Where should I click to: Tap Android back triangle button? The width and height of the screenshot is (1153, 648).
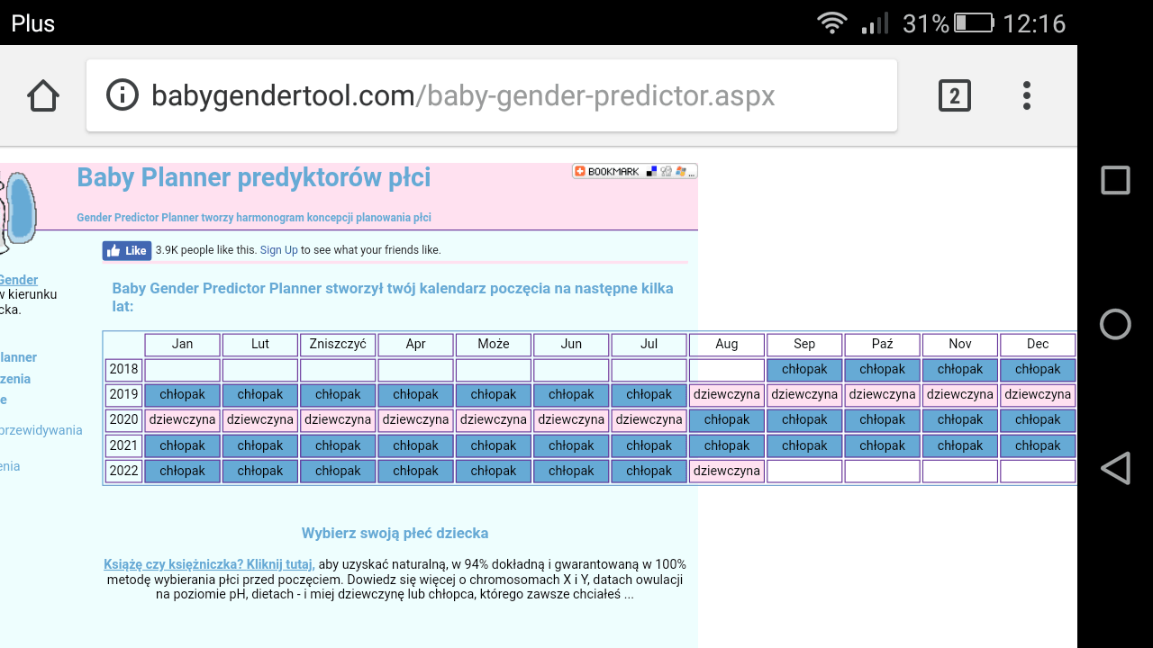coord(1115,468)
